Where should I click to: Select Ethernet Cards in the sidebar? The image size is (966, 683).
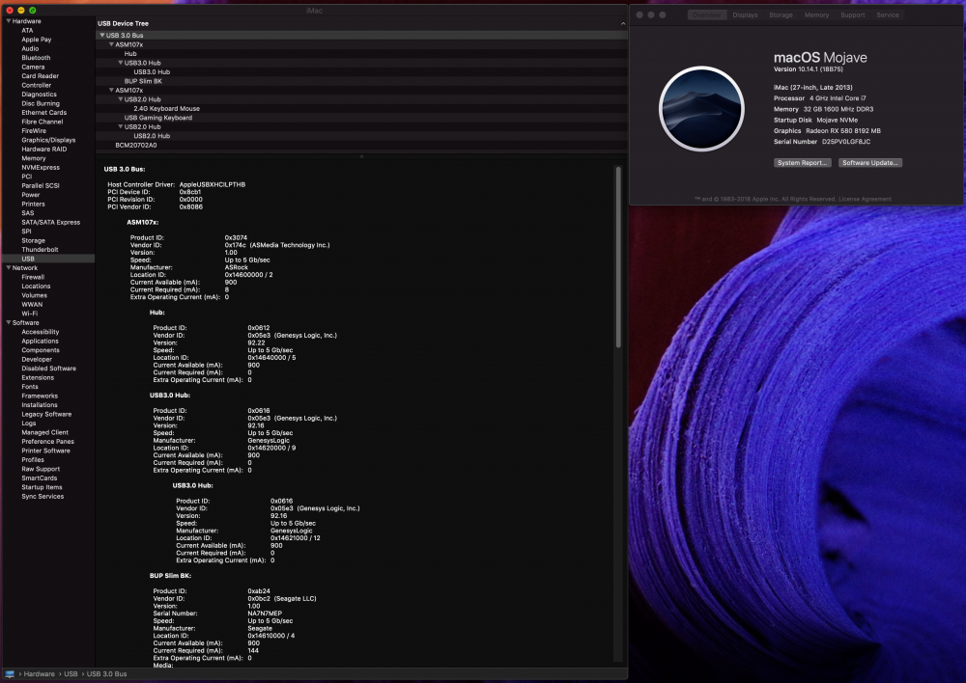[x=43, y=113]
